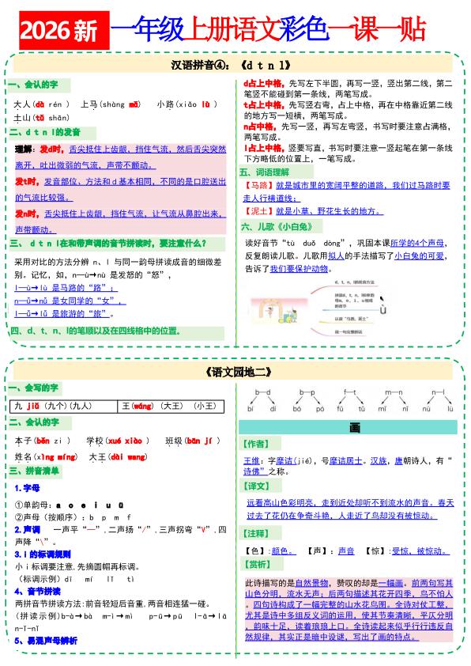Select the word "班级(bān jí)"
Viewport: 471px width, 666px height.
tap(193, 441)
